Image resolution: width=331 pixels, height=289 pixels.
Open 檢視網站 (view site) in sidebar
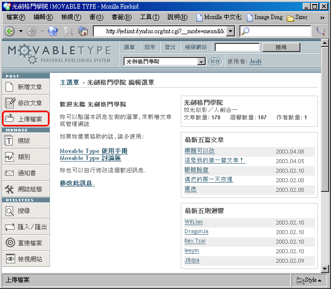click(x=26, y=259)
